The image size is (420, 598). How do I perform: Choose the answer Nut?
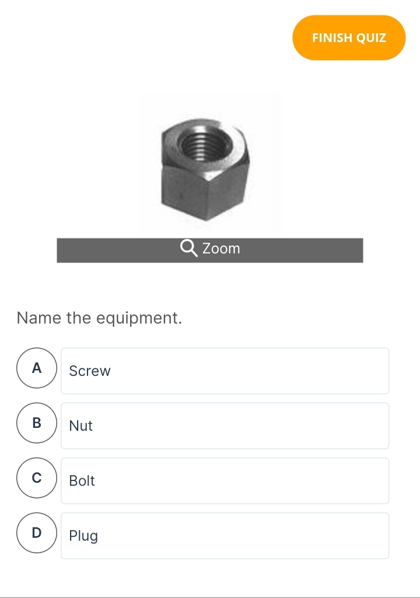click(x=225, y=426)
